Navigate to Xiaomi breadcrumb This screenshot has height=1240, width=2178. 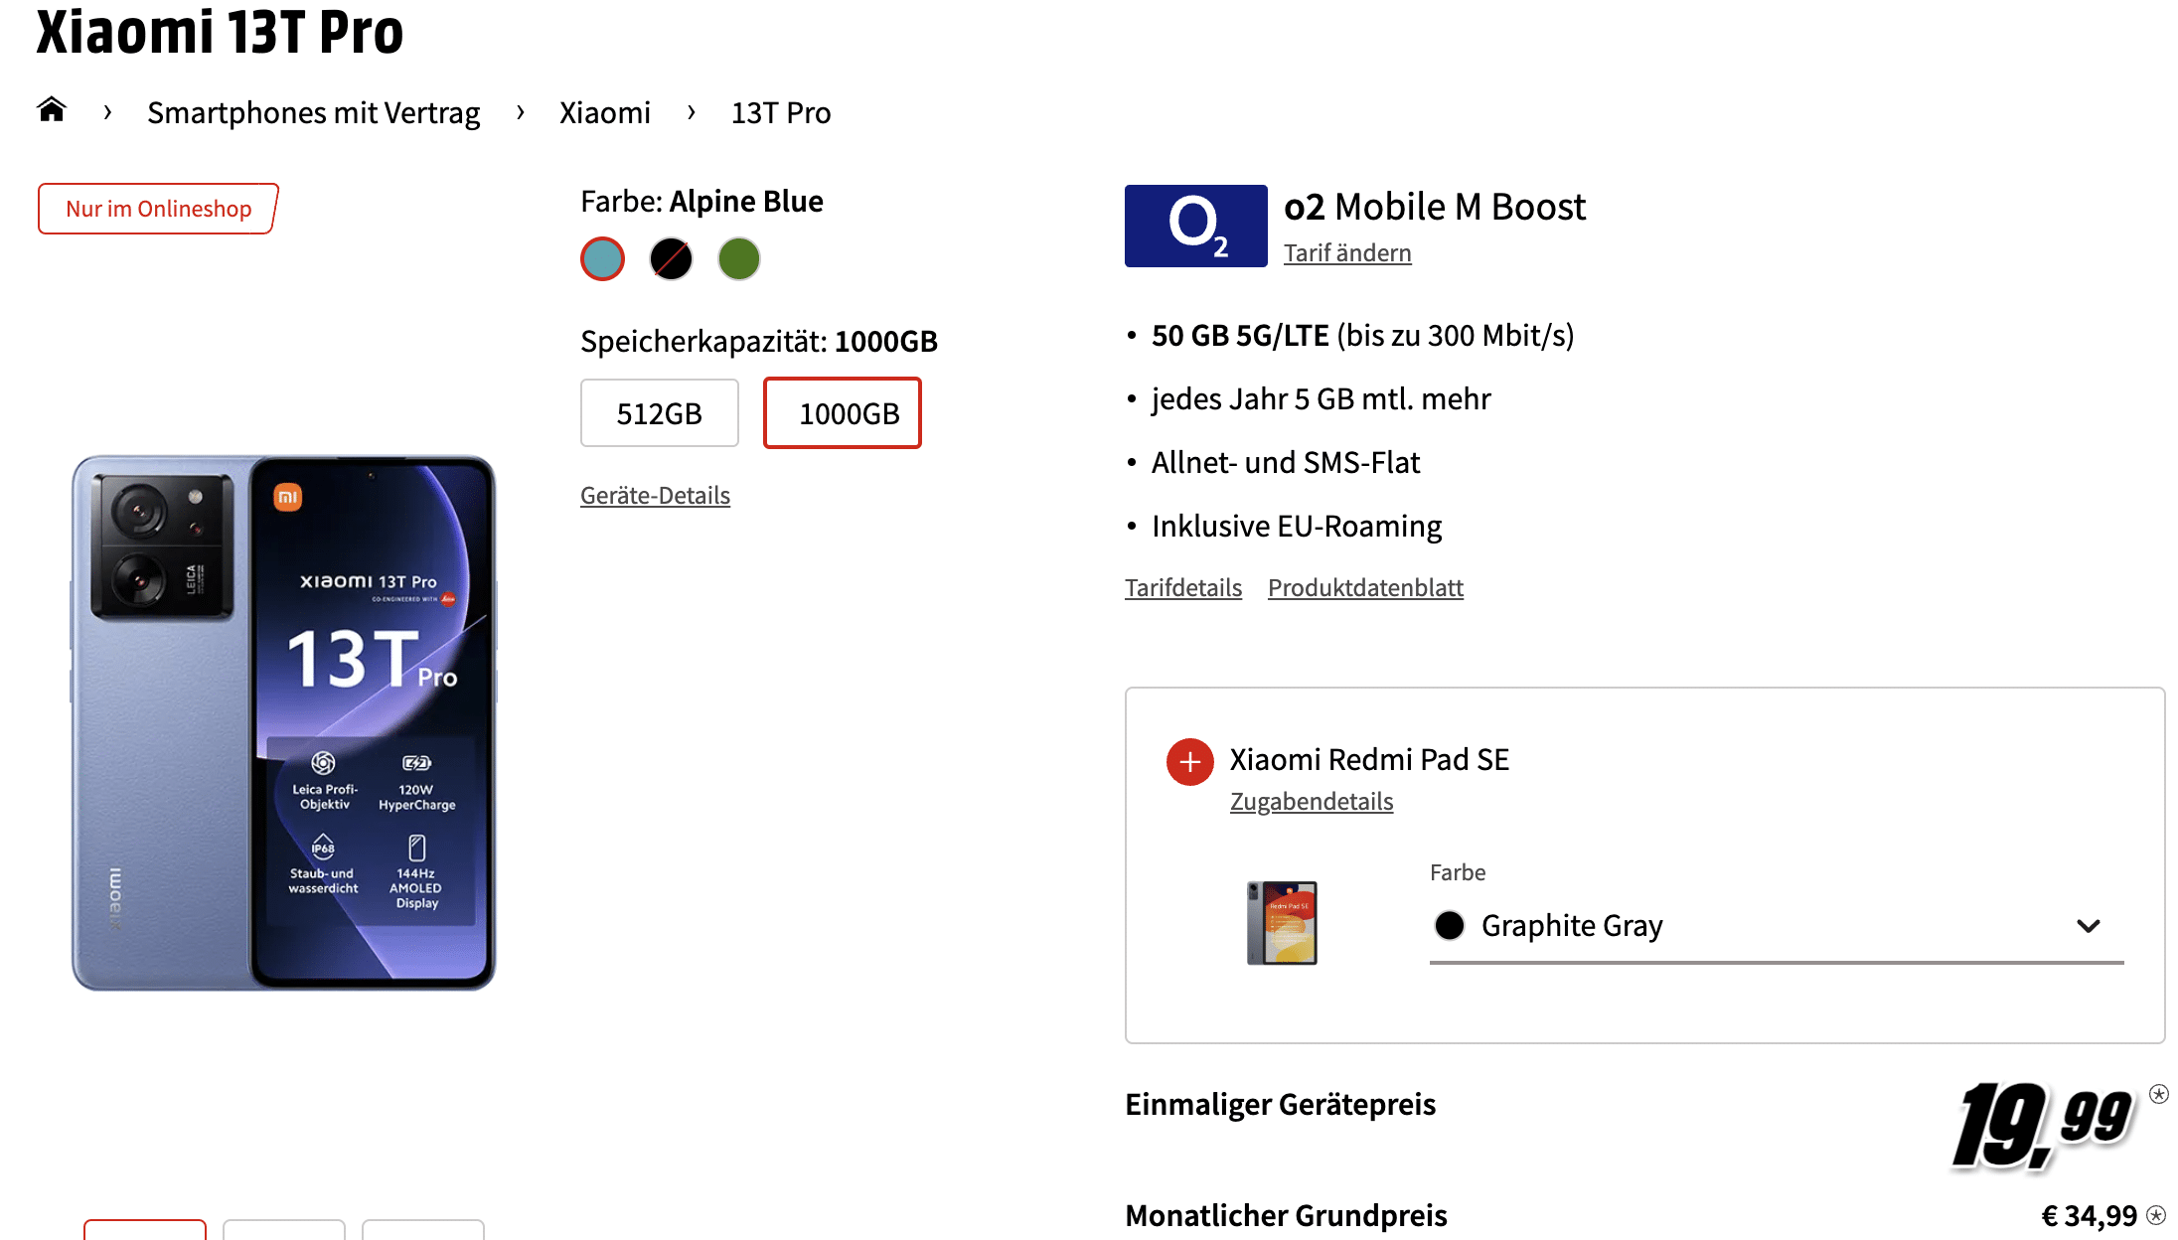604,112
